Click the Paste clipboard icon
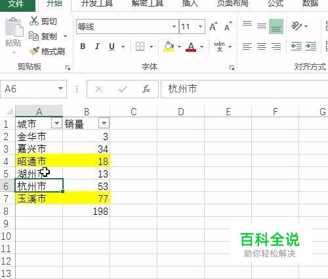The image size is (328, 279). pyautogui.click(x=14, y=27)
